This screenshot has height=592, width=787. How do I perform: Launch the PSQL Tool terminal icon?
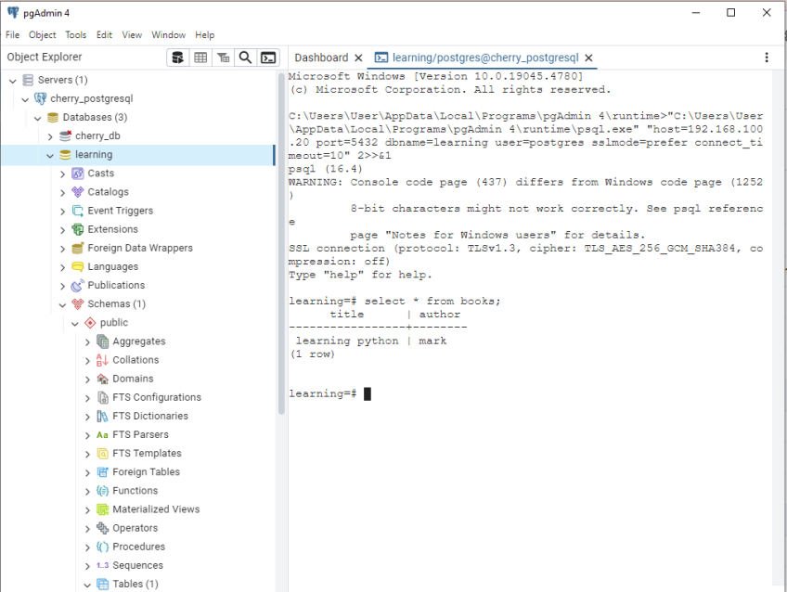coord(268,57)
